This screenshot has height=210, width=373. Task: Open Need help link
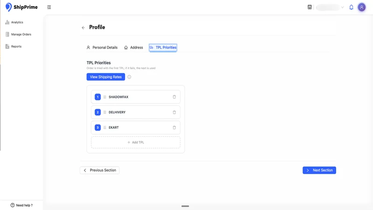click(x=21, y=205)
